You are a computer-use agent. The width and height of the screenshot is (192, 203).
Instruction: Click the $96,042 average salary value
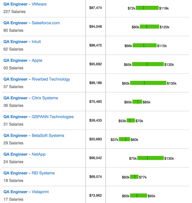(x=95, y=158)
